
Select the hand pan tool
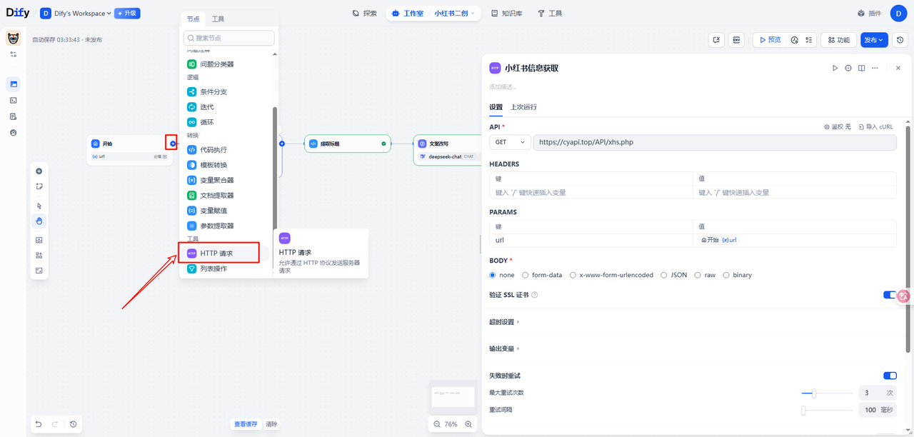pos(39,221)
